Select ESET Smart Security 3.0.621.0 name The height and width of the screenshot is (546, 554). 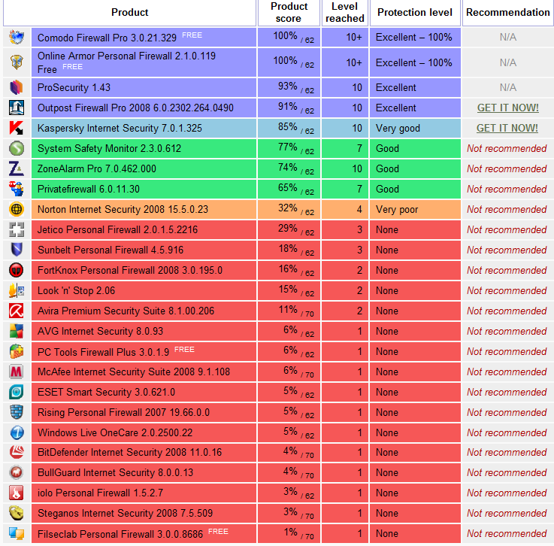coord(106,393)
